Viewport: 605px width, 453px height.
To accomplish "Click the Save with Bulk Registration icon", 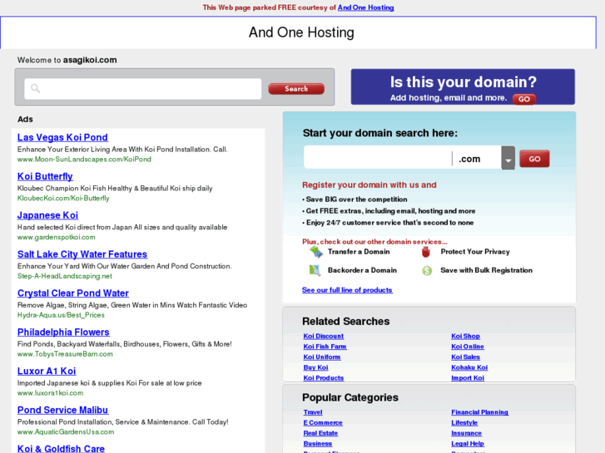I will coord(427,271).
